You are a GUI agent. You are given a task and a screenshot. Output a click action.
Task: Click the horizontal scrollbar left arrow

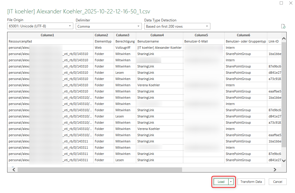point(13,170)
